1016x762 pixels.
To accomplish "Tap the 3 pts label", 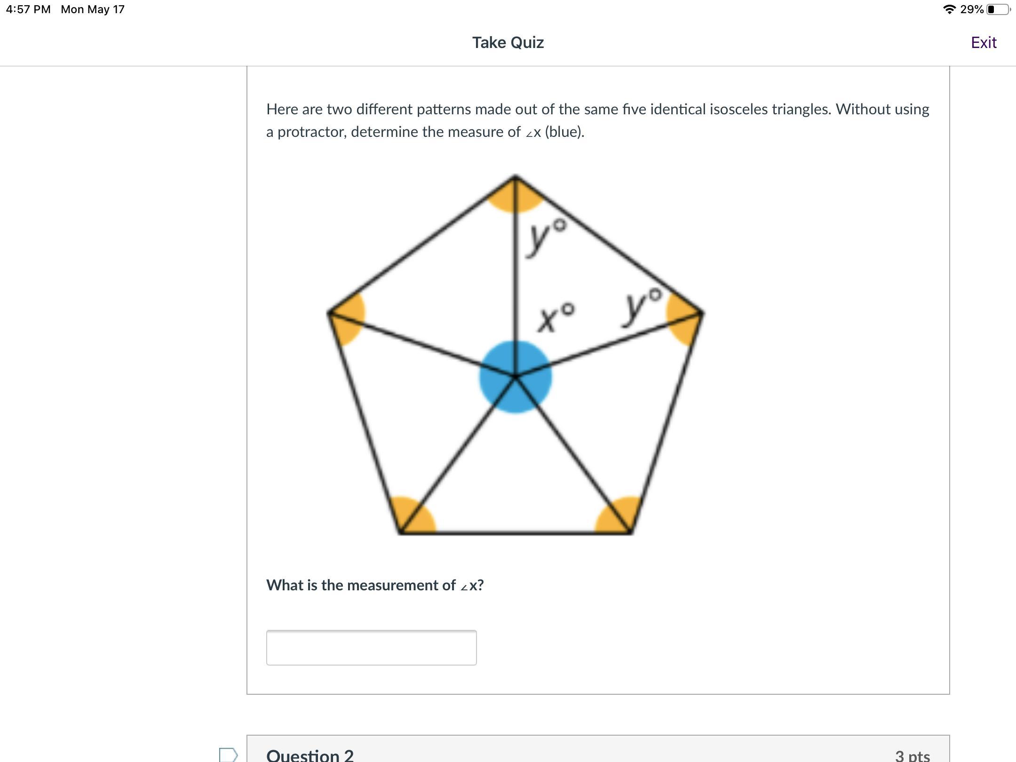I will [x=913, y=755].
